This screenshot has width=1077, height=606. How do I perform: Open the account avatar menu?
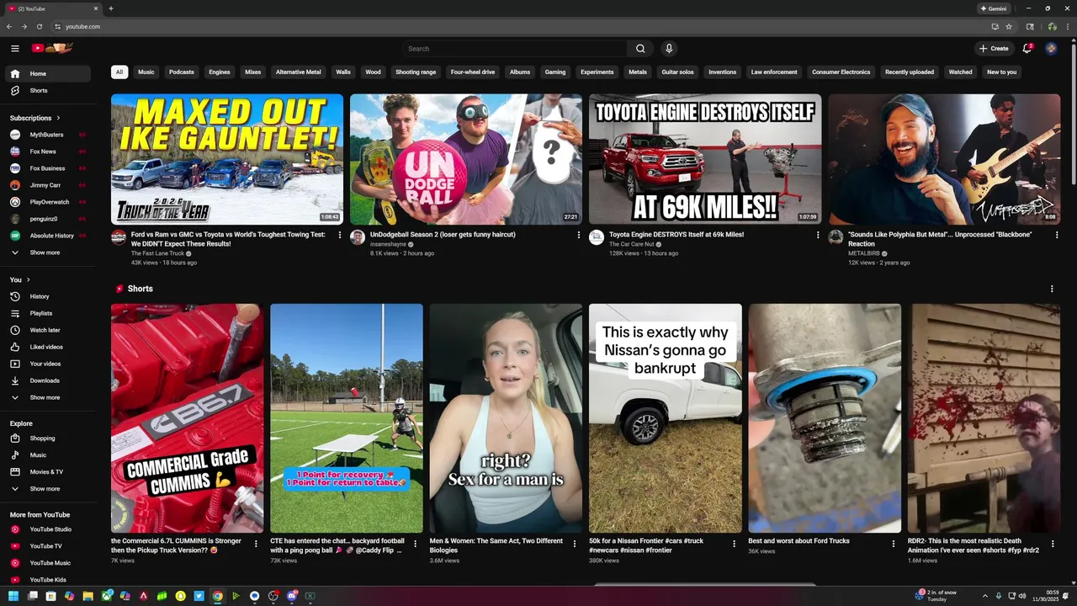(1051, 49)
